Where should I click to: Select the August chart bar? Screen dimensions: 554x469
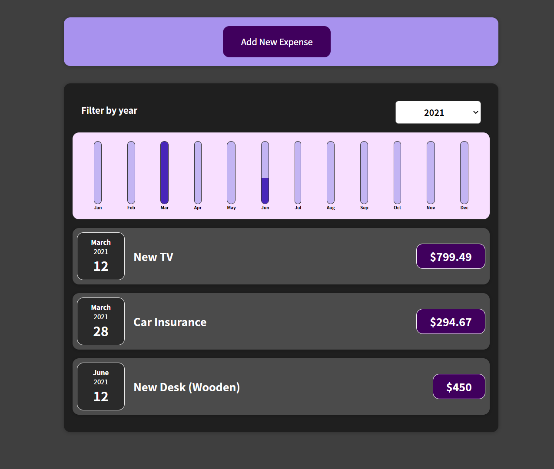331,172
